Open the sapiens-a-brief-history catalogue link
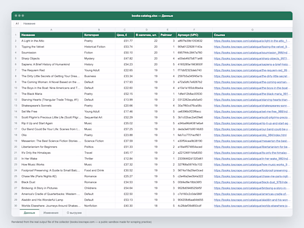304x228 pixels. [x=252, y=64]
